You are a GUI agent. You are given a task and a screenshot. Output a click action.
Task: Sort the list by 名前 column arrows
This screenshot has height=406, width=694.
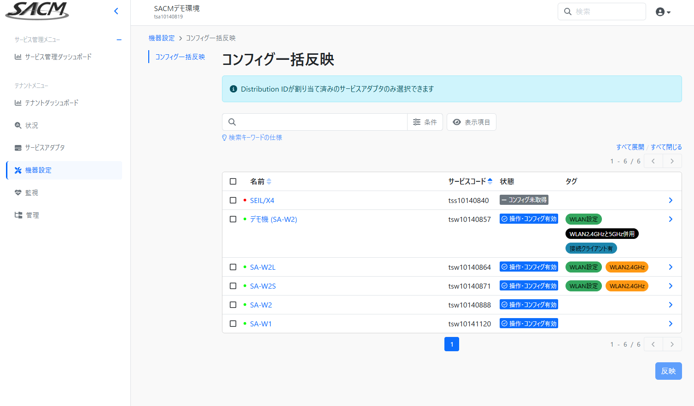[269, 181]
